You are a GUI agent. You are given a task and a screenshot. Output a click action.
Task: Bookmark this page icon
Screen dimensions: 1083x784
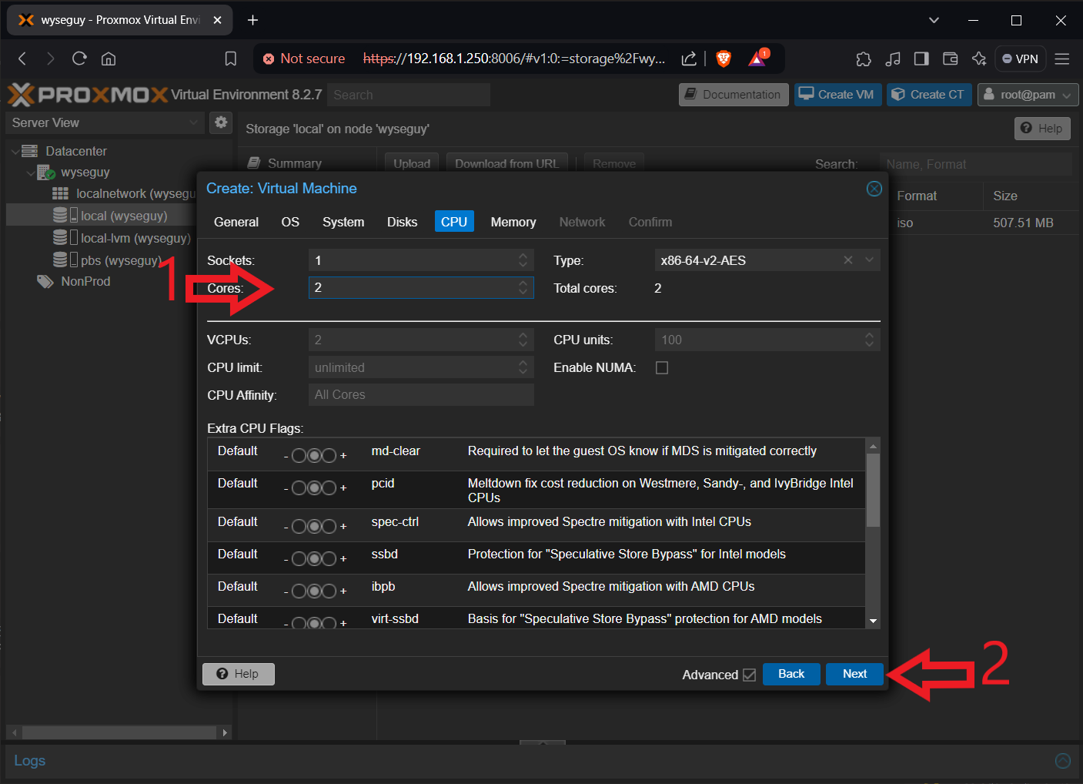(230, 59)
